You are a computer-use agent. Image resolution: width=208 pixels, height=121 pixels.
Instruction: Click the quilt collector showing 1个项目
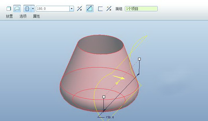(x=141, y=9)
